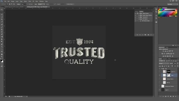The width and height of the screenshot is (179, 101).
Task: Click the Refine Edge button
Action: tap(70, 4)
